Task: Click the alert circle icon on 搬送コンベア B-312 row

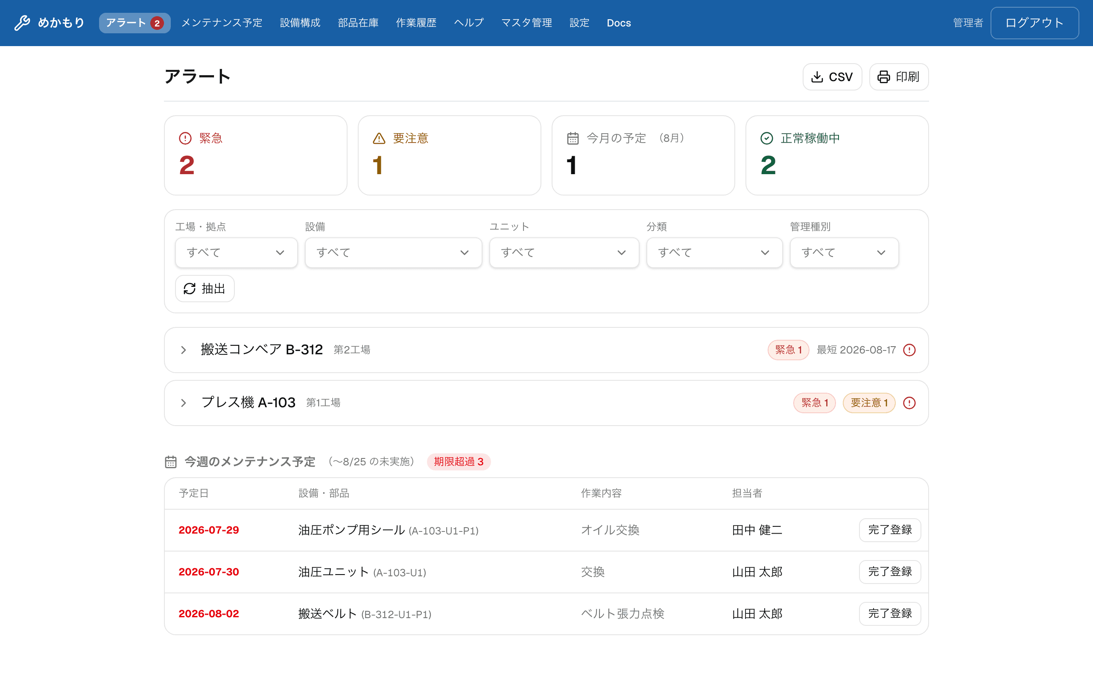Action: coord(909,350)
